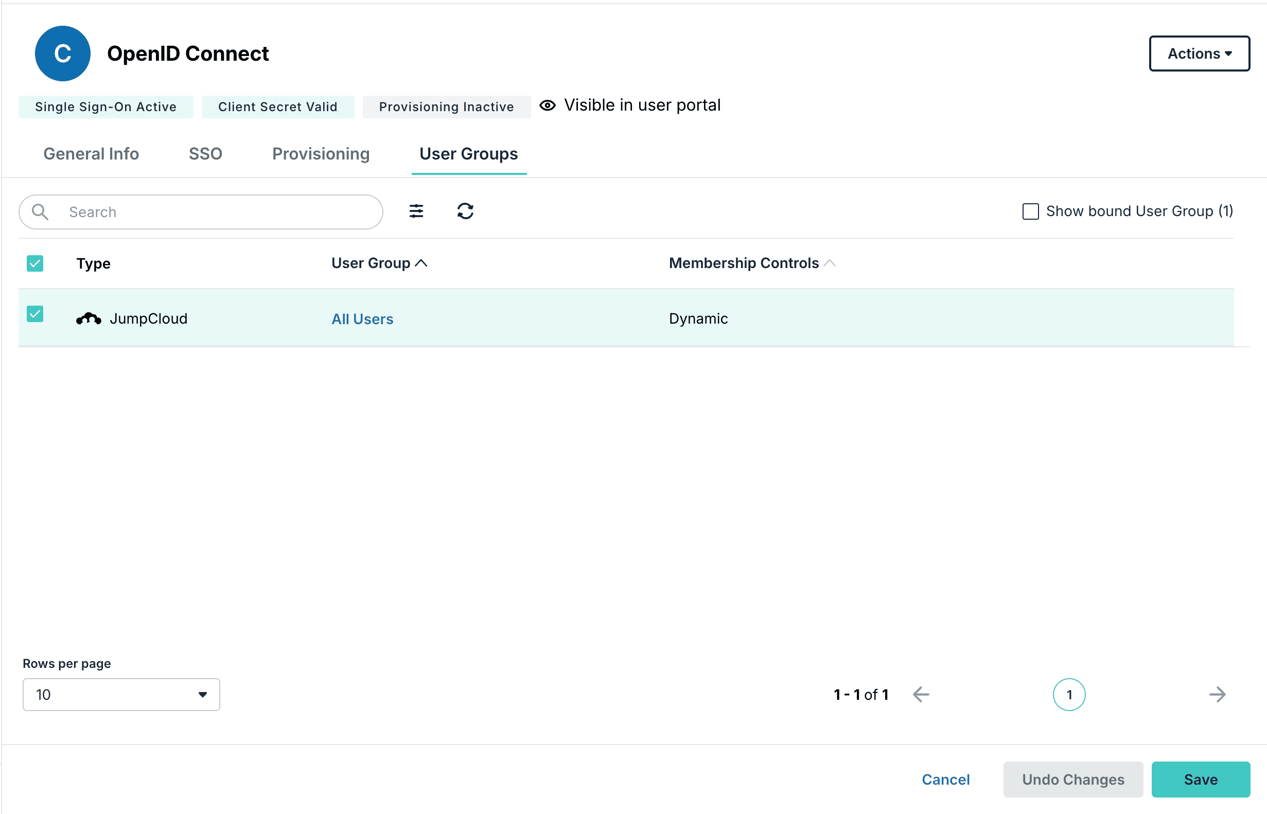This screenshot has height=814, width=1267.
Task: Click the OpenID Connect title
Action: [x=188, y=54]
